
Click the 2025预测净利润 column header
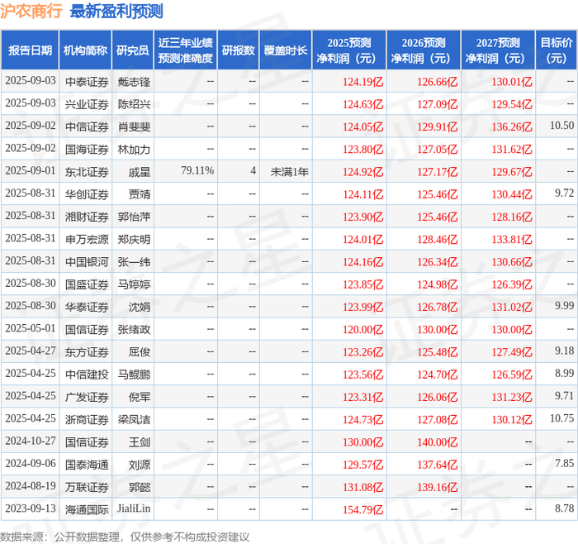coord(349,50)
